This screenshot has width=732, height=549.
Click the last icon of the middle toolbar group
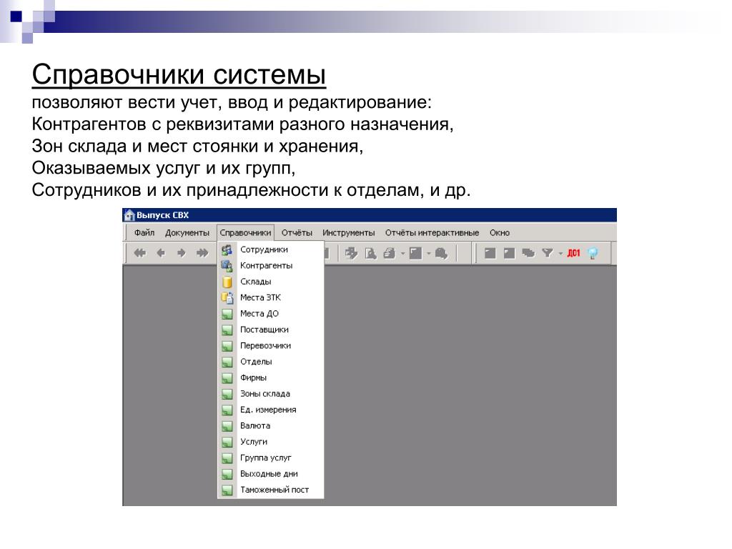(x=441, y=254)
